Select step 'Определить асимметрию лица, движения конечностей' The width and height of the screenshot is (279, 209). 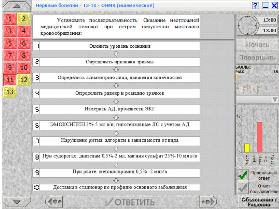[x=120, y=78]
